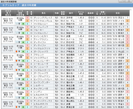Select horse name アストラエンブレム
133x109 pixels.
[x=43, y=21]
